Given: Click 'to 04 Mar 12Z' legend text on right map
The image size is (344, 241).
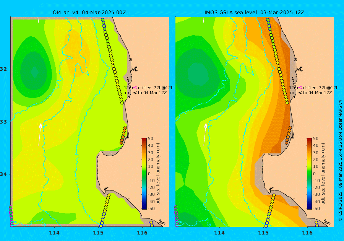Looking at the screenshot, I should click(318, 93).
